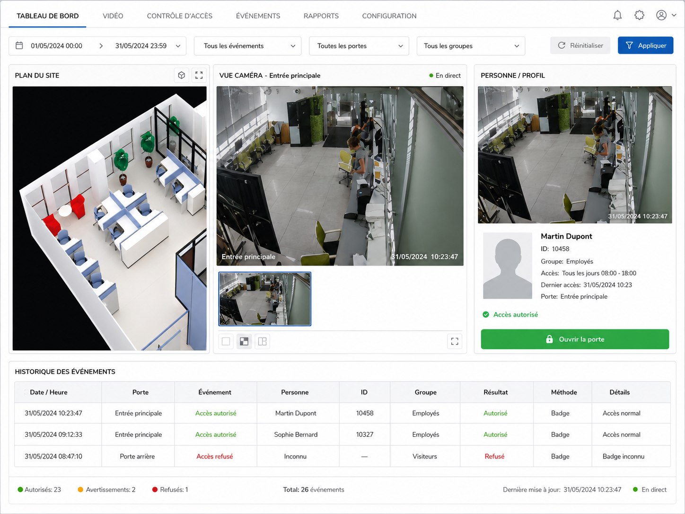Open the notifications bell
The image size is (685, 514).
617,15
